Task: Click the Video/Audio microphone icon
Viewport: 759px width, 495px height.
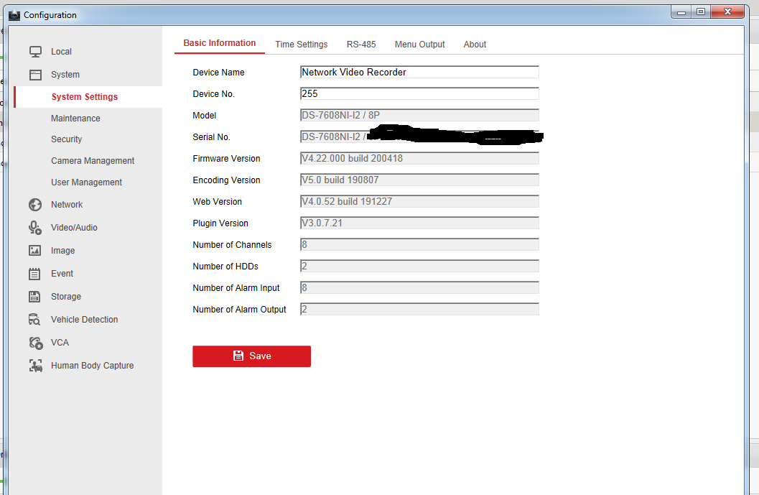Action: click(x=35, y=228)
